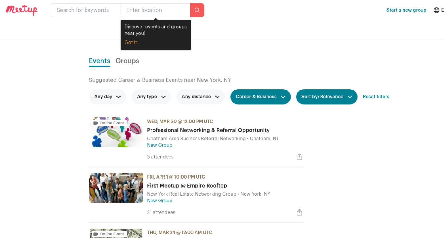Click New Group label under Empire Rooftop event
This screenshot has width=444, height=238.
coord(160,201)
